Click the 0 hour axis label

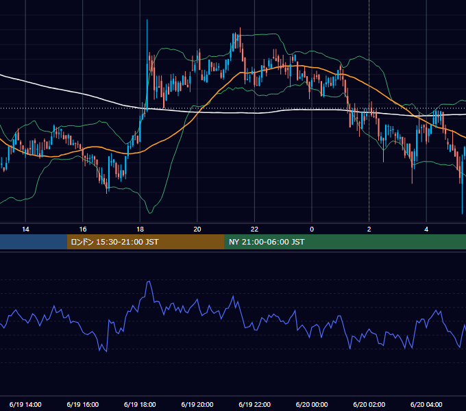[x=312, y=229]
